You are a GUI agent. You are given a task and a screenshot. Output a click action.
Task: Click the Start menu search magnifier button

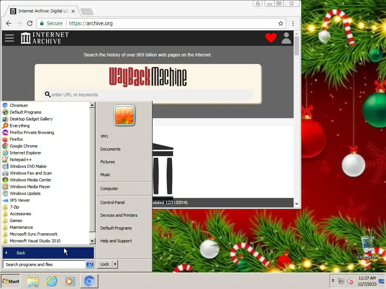pyautogui.click(x=90, y=265)
